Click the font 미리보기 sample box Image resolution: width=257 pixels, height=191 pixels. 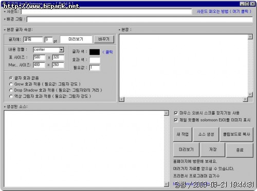(76, 39)
